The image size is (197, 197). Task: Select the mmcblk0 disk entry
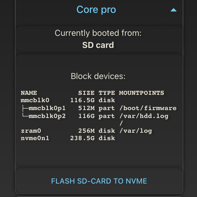pos(35,100)
